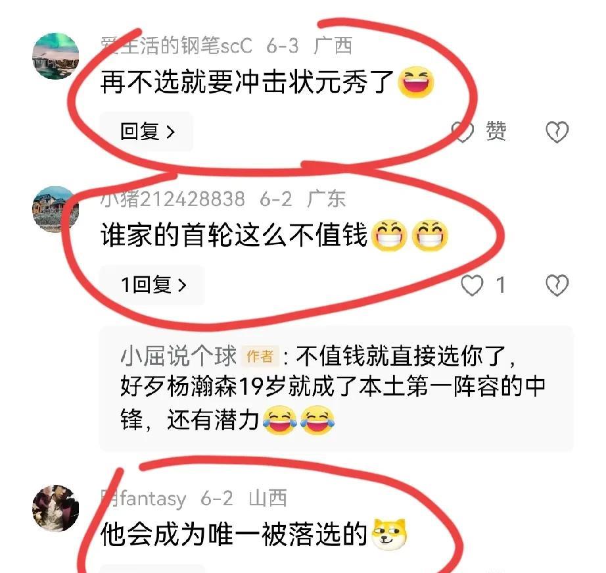Select comment text 他会成为唯一被落选的
This screenshot has height=573, width=606.
pyautogui.click(x=234, y=534)
